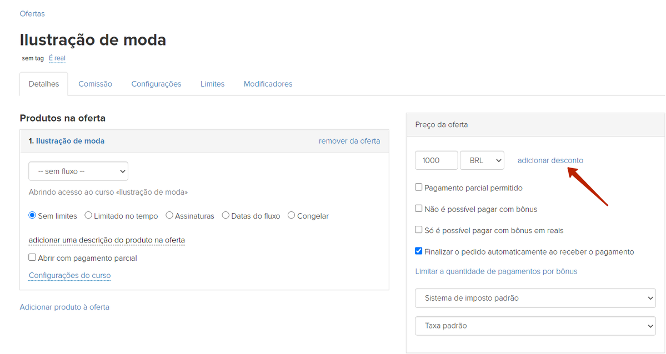Screen dimensions: 666x354
Task: Select the Congelar radio option
Action: [292, 215]
